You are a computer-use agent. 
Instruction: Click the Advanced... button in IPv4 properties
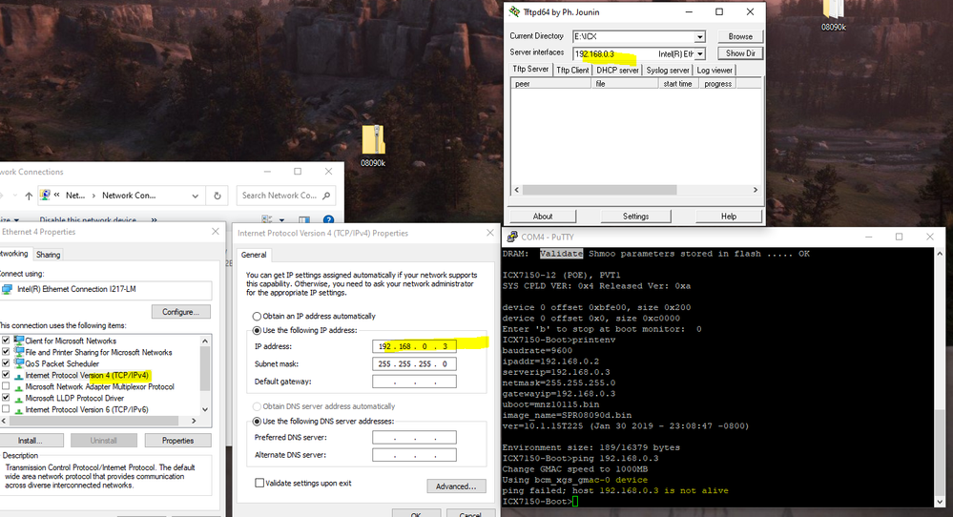[x=456, y=486]
